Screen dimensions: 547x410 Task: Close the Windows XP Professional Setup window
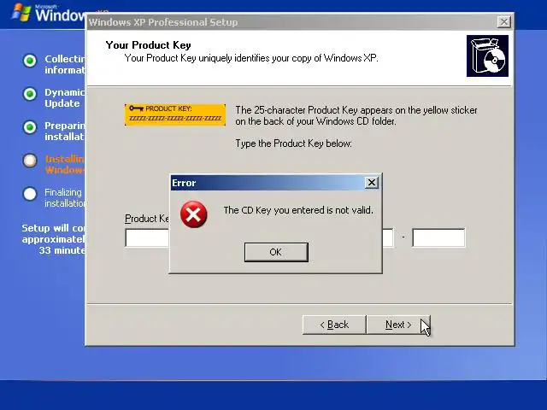504,22
